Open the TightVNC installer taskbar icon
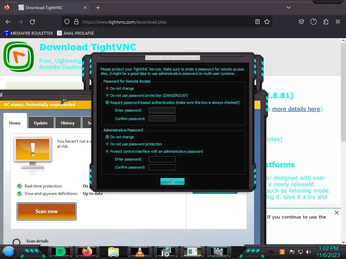Screen dimensions: 346x259 (x=166, y=252)
